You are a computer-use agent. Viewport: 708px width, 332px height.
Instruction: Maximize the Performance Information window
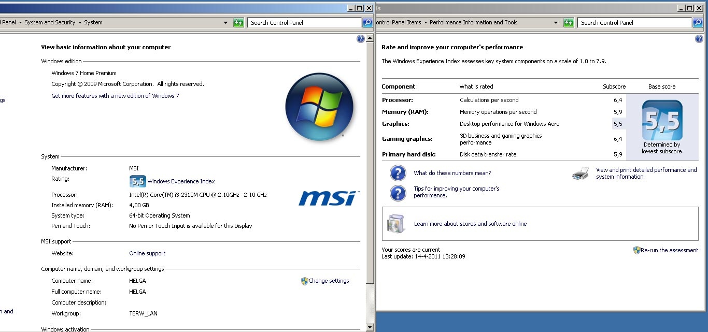(x=689, y=8)
